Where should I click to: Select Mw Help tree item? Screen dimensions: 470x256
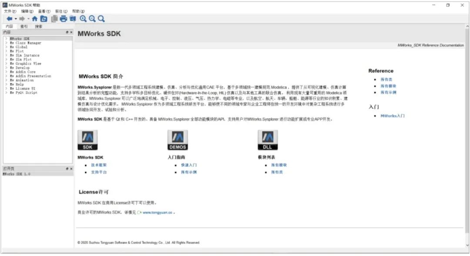[17, 85]
